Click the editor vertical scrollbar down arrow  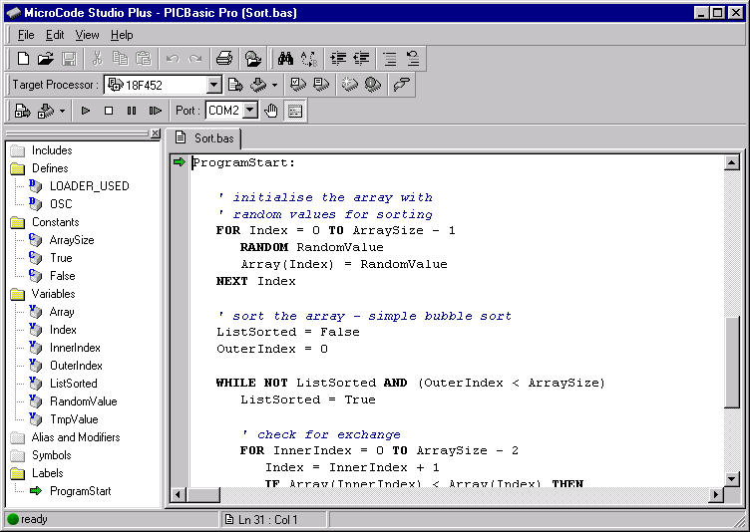732,478
